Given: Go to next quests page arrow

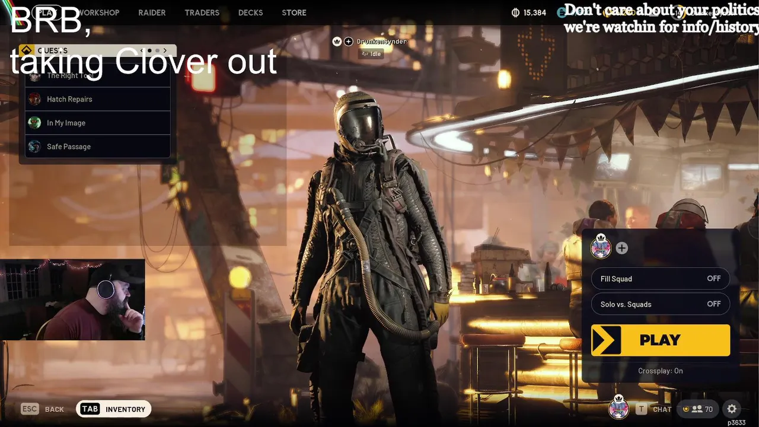Looking at the screenshot, I should [165, 50].
